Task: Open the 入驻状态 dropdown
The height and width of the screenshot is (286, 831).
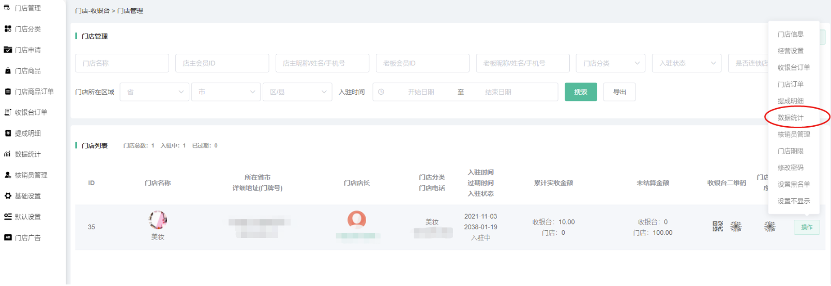Action: [686, 63]
